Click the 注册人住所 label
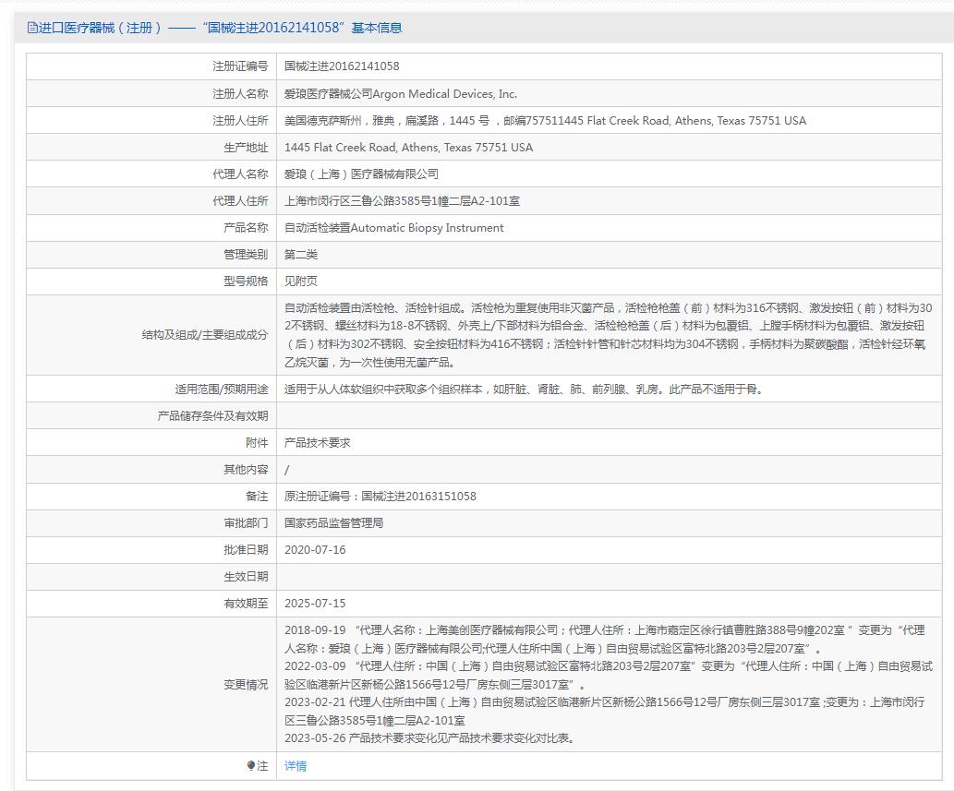Image resolution: width=954 pixels, height=791 pixels. (x=240, y=120)
